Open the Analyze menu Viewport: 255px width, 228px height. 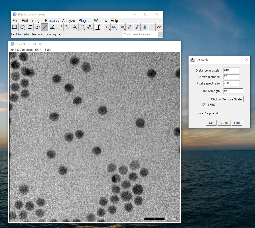(68, 21)
